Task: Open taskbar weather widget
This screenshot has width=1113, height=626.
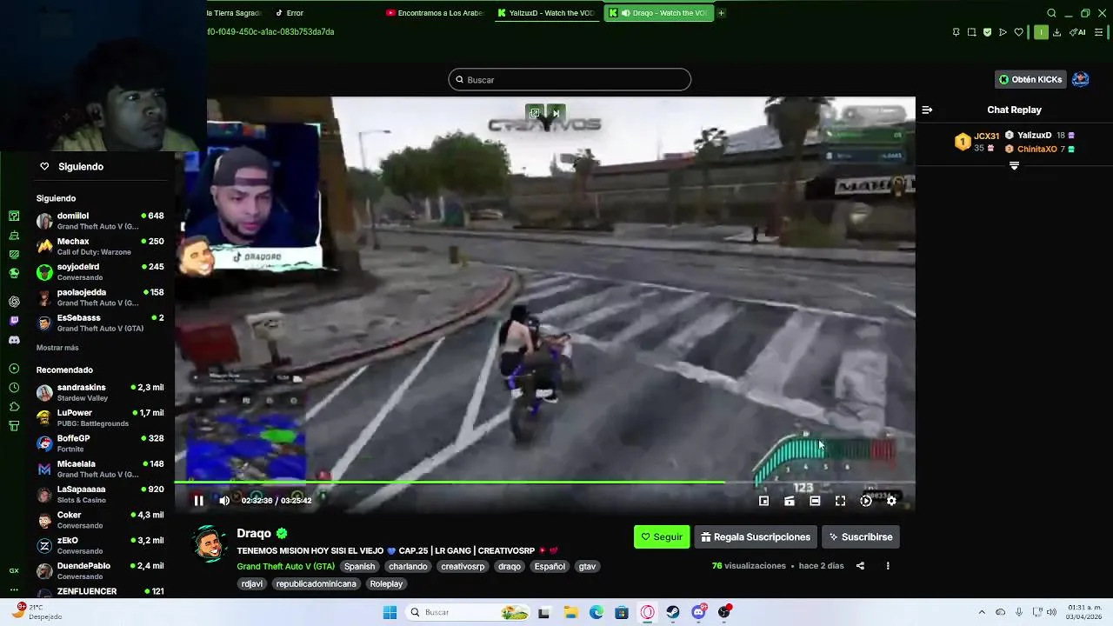Action: pos(37,612)
